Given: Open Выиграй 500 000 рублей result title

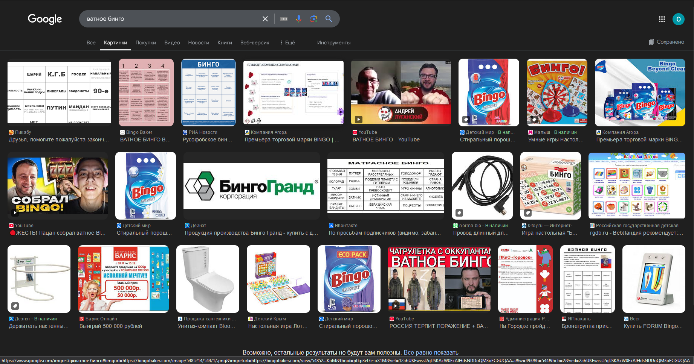Looking at the screenshot, I should pyautogui.click(x=111, y=326).
